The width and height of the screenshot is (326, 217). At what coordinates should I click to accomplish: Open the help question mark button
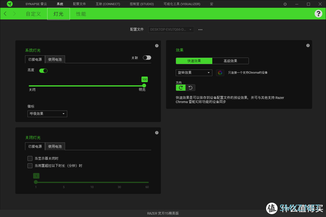click(318, 14)
